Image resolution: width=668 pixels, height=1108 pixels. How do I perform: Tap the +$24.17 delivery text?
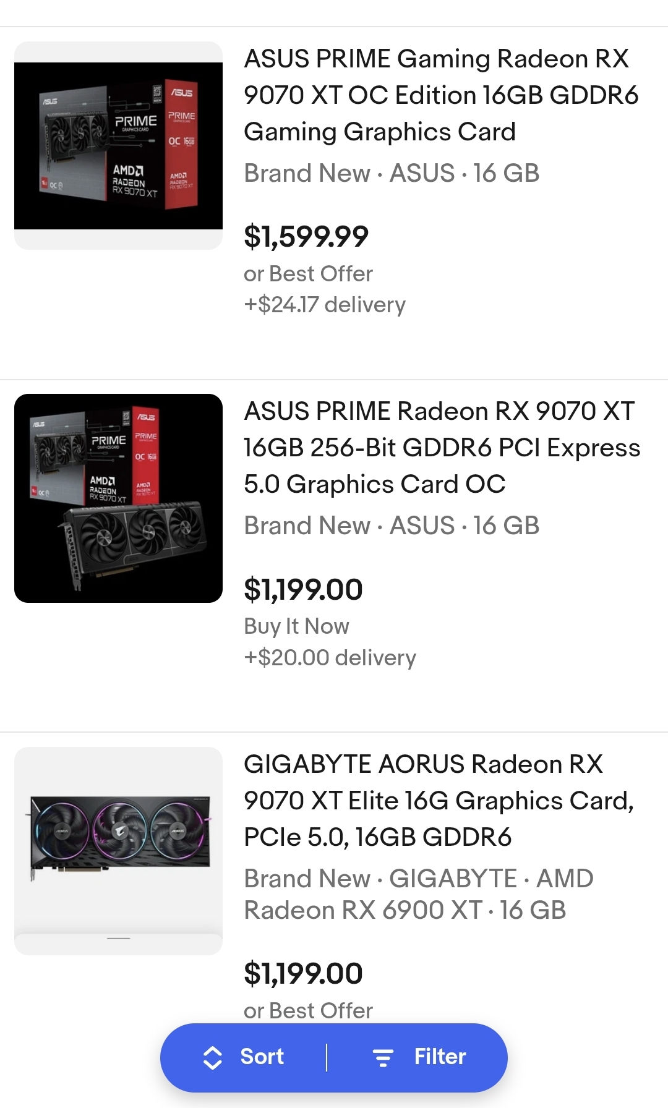325,305
